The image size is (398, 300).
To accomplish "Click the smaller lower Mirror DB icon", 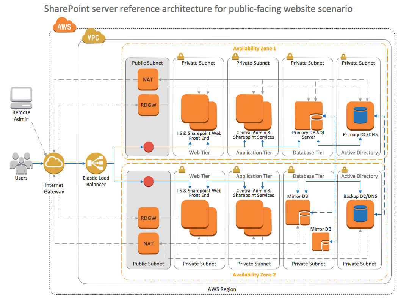I will tap(321, 242).
